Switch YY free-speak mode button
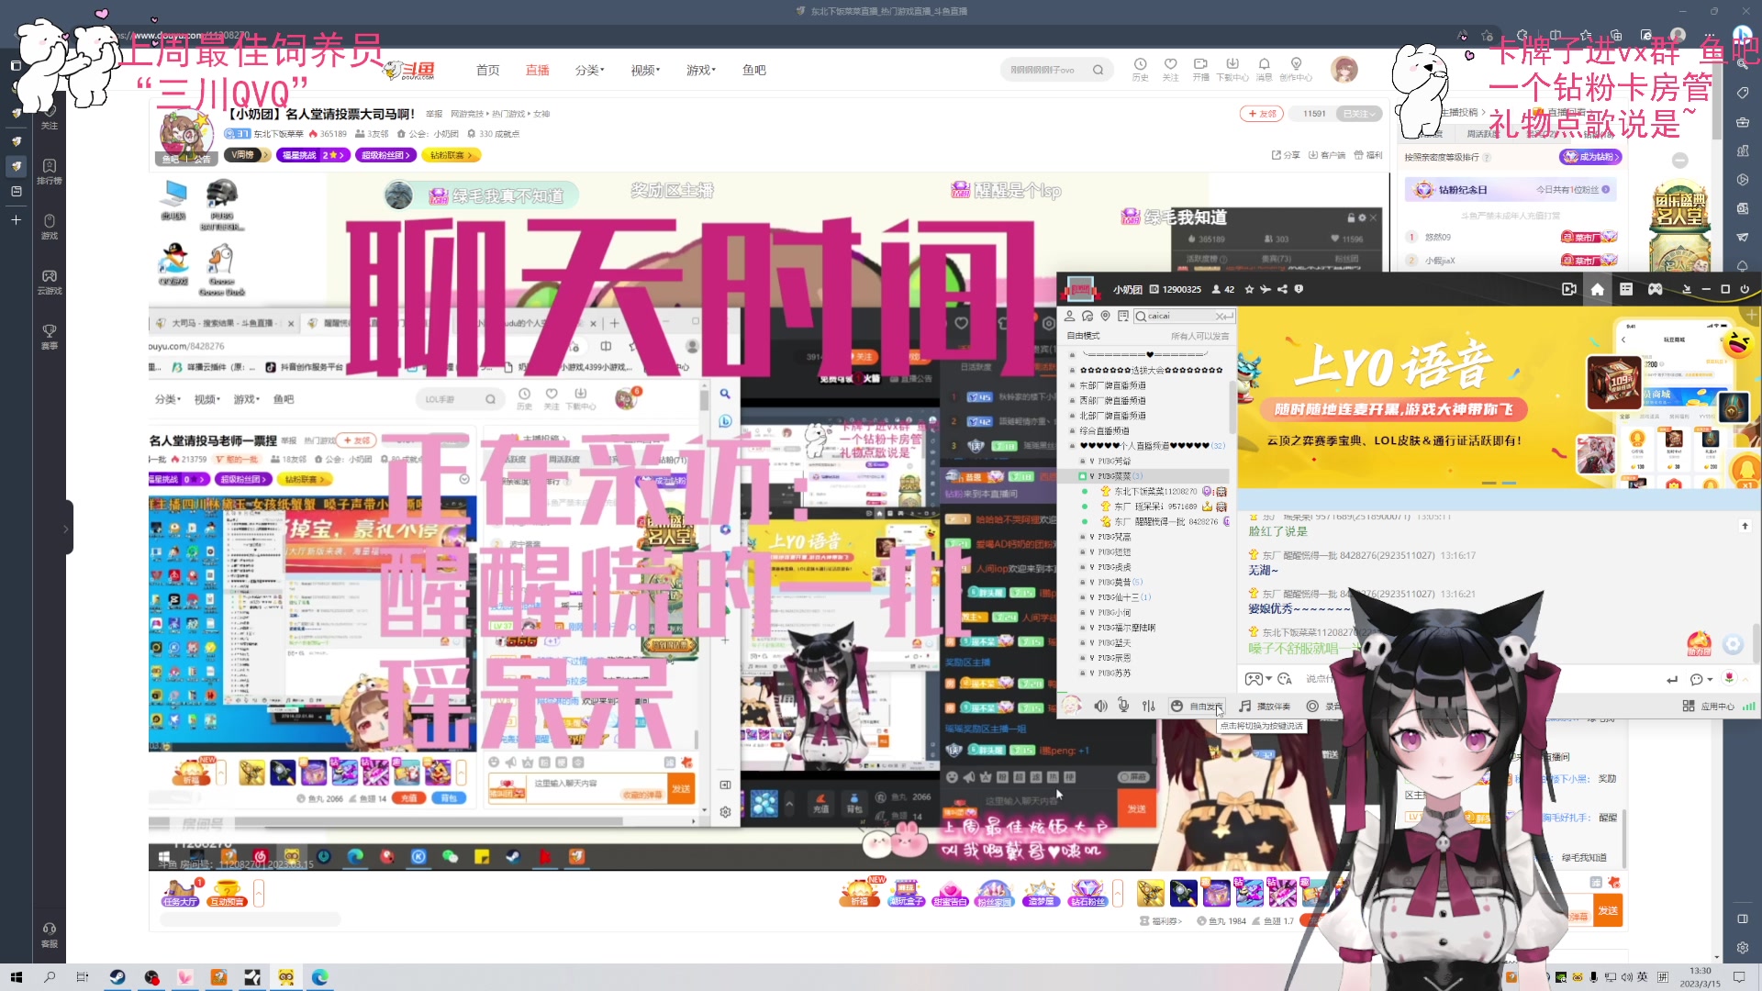Screen dimensions: 1762x991 [1197, 706]
